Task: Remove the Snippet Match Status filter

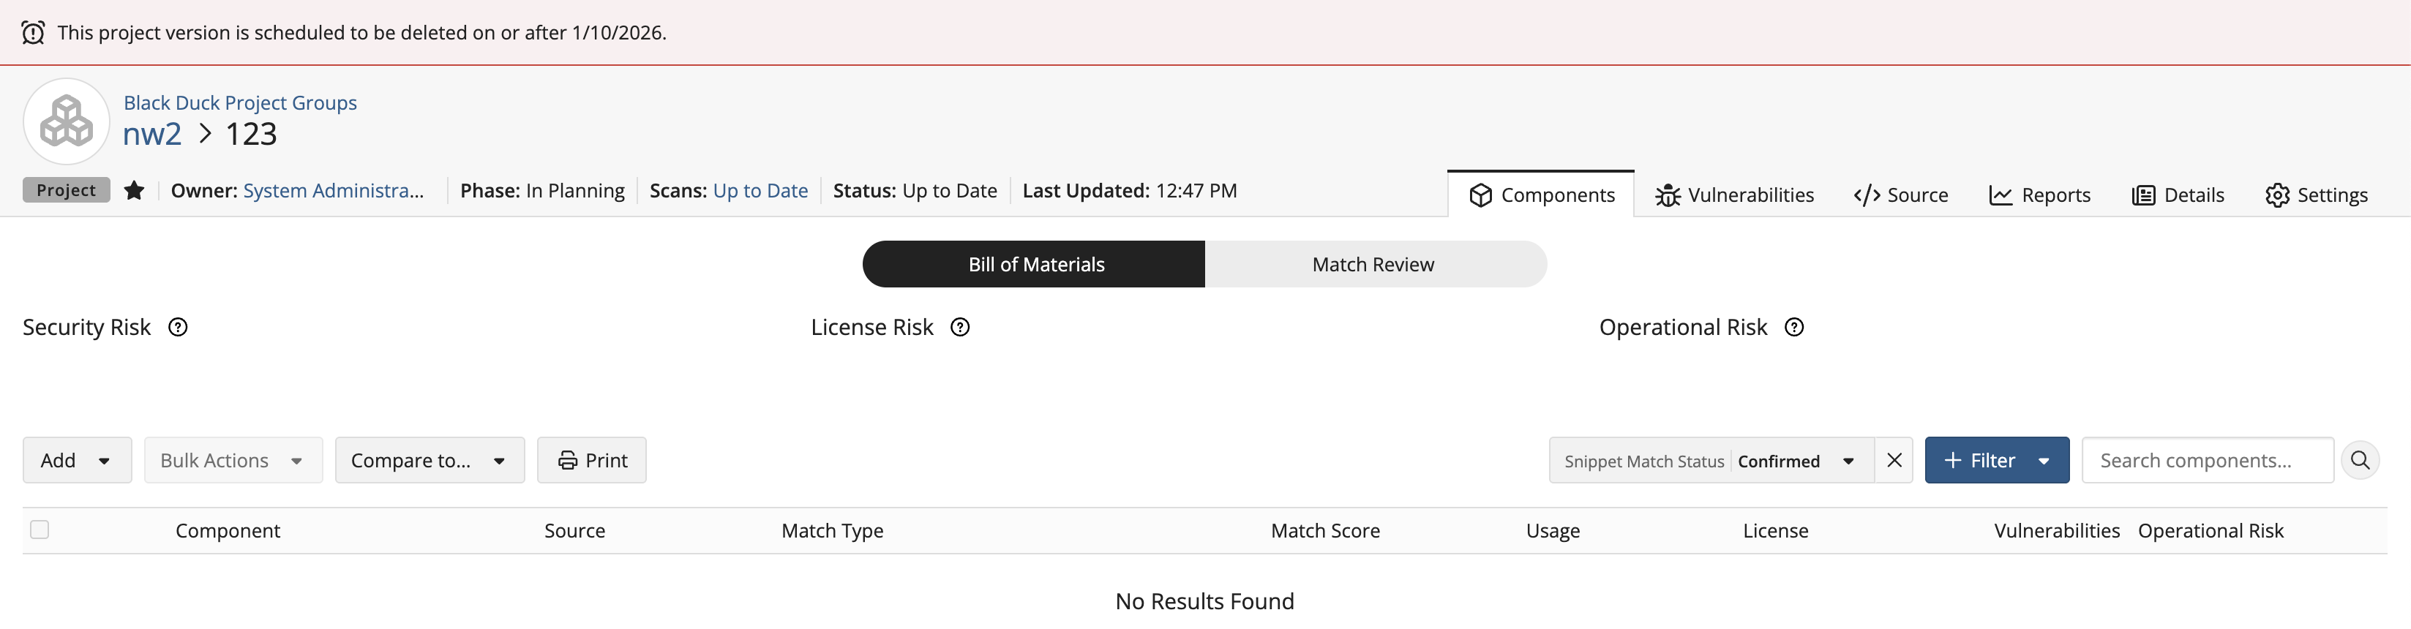Action: [x=1894, y=461]
